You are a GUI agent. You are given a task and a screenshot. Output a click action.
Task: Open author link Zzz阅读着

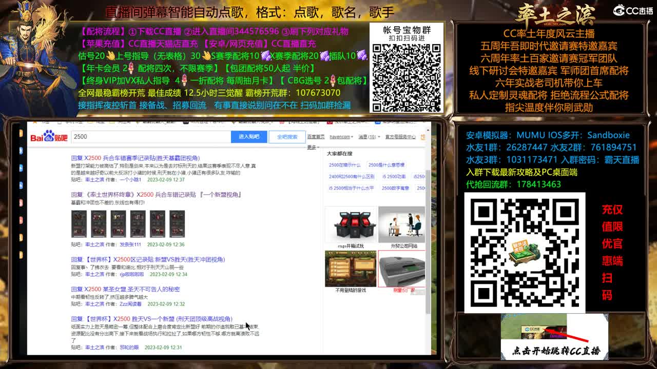(130, 304)
